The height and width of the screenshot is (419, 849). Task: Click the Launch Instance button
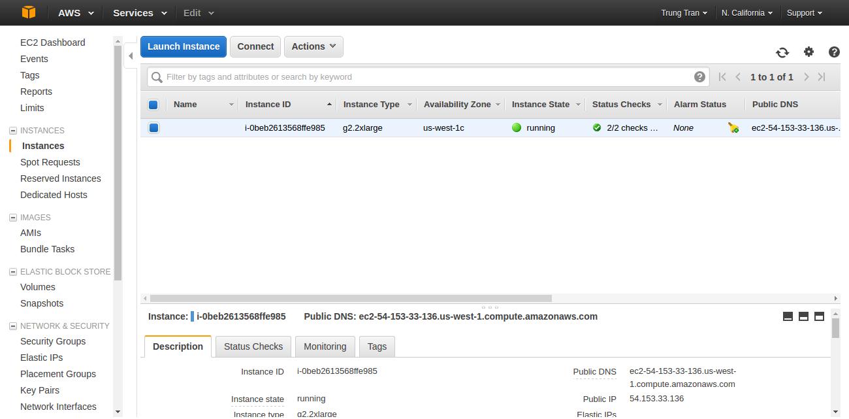click(x=184, y=46)
